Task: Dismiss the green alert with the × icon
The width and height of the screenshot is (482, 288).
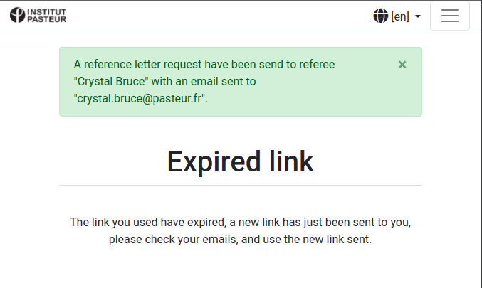Action: [x=402, y=65]
